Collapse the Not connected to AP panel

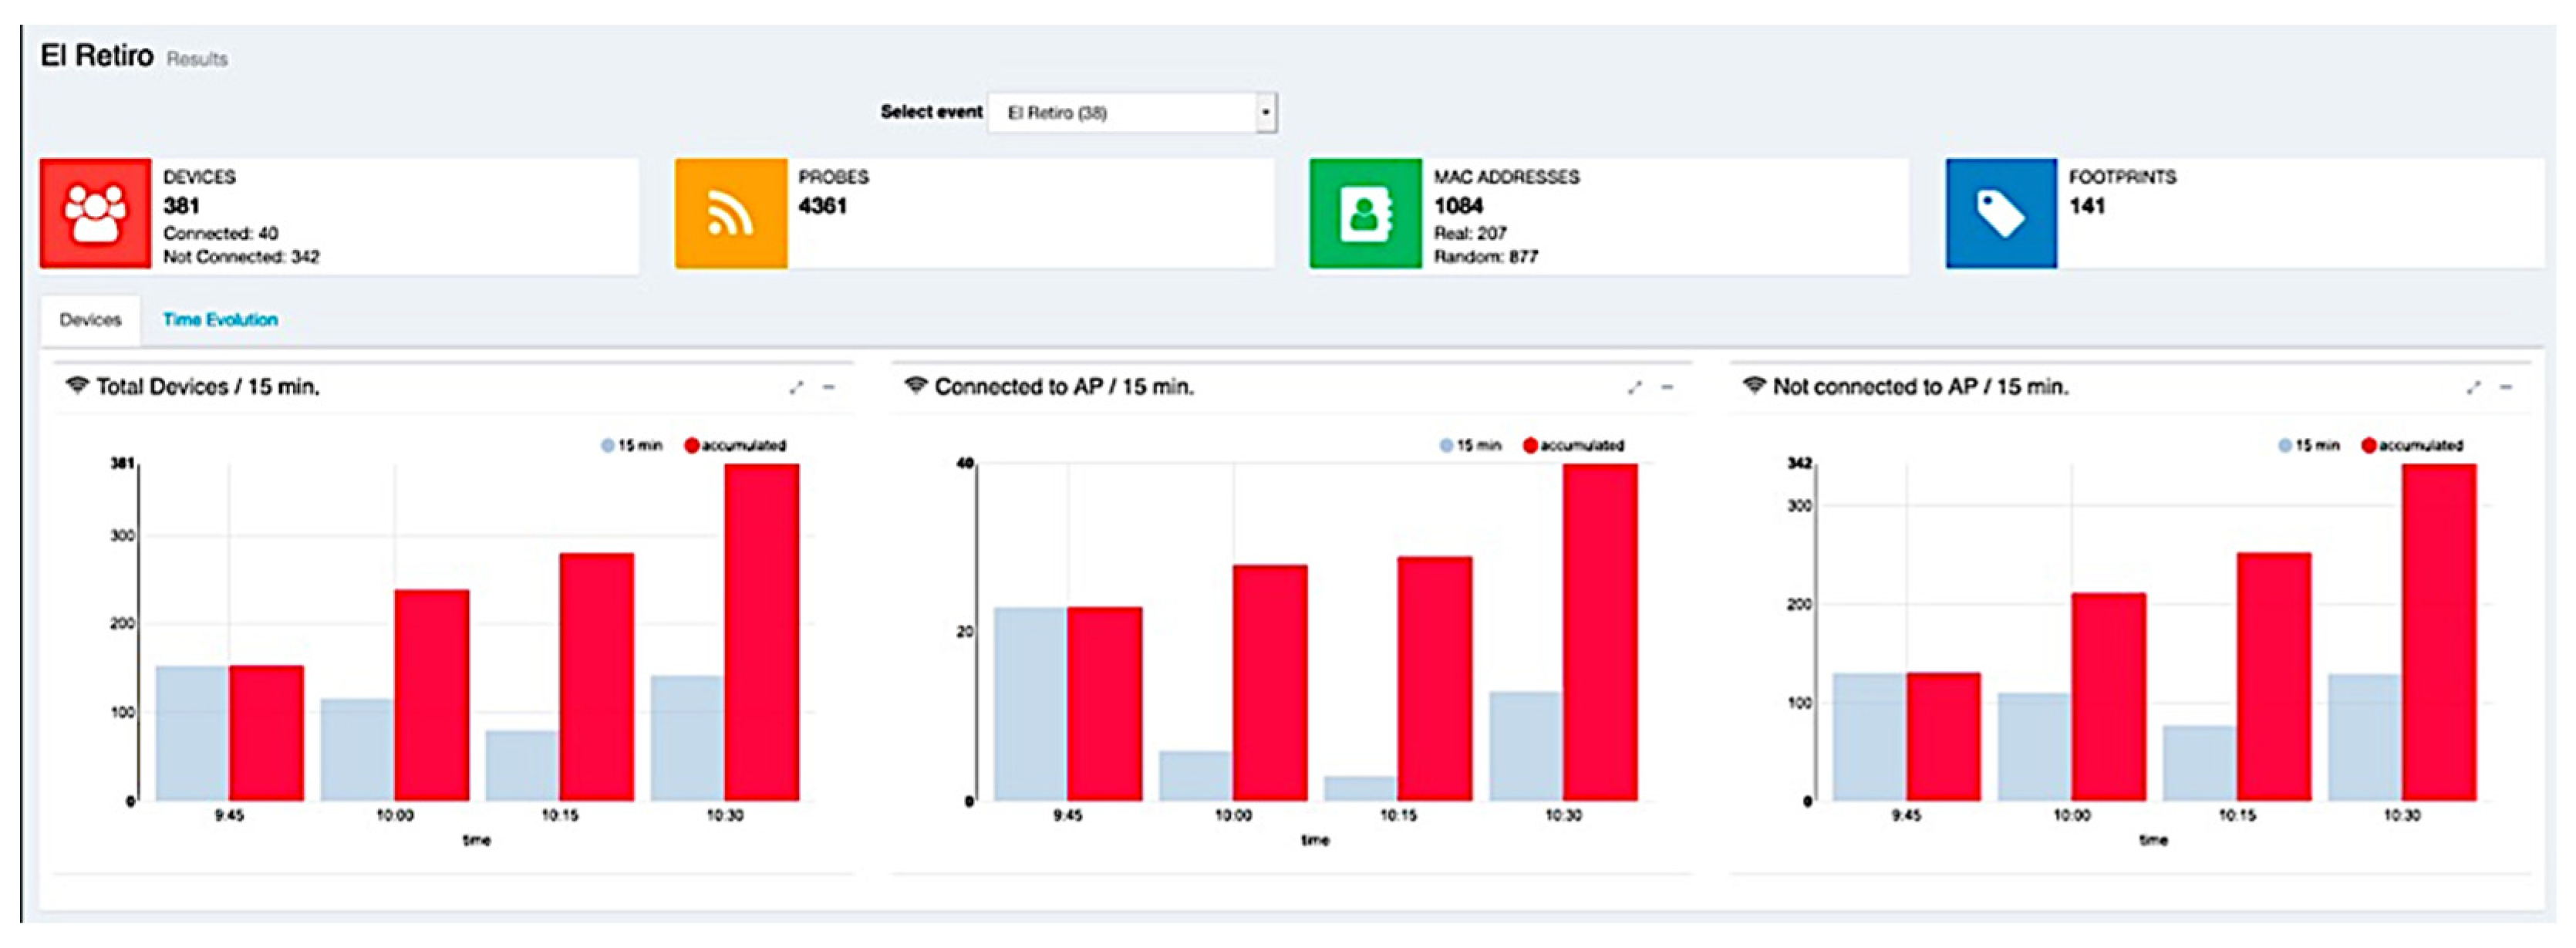pyautogui.click(x=2506, y=387)
